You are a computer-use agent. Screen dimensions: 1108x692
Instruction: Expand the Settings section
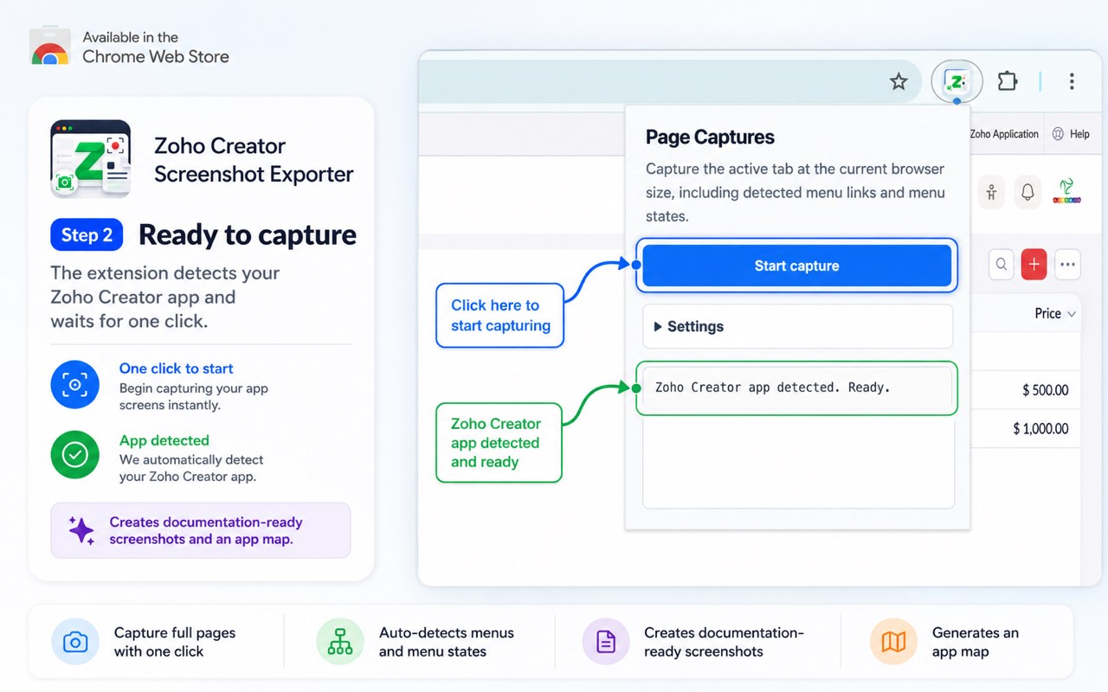(x=797, y=326)
